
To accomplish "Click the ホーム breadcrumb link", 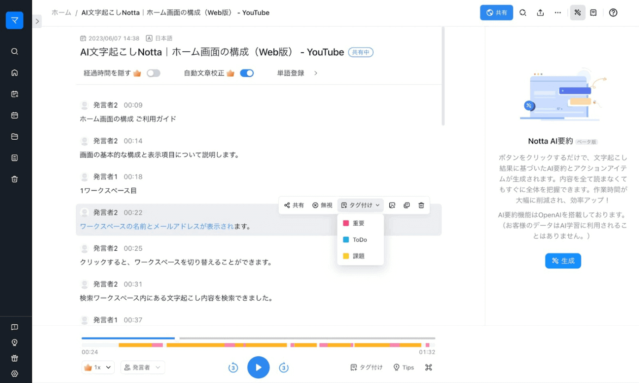I will (61, 12).
